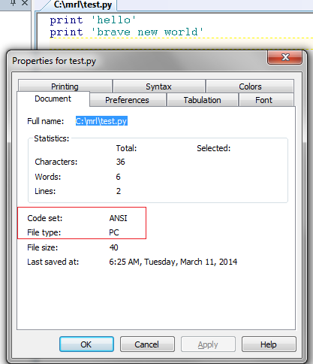Click the Document tab

pos(53,99)
